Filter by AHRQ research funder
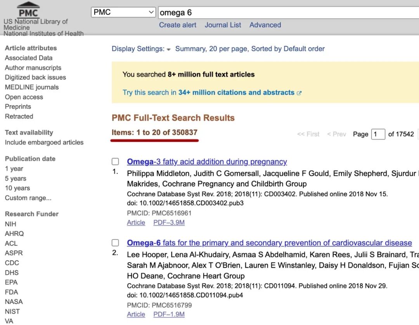419x325 pixels. [14, 234]
